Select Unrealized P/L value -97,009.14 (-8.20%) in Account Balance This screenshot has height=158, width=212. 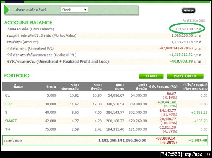point(176,48)
